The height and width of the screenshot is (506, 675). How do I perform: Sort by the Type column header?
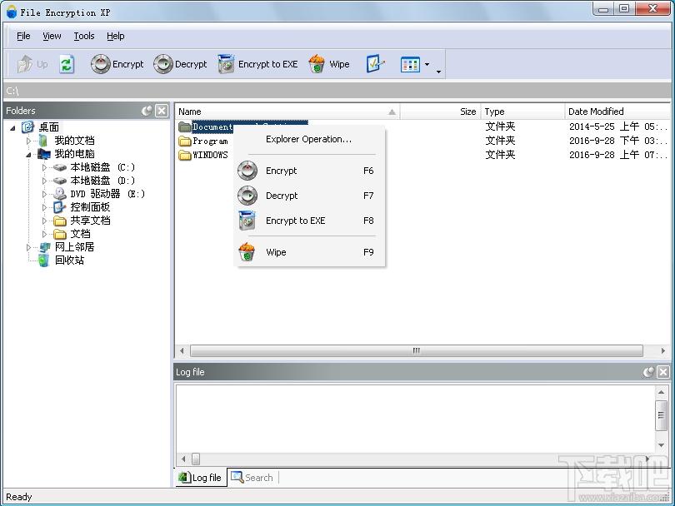click(522, 112)
